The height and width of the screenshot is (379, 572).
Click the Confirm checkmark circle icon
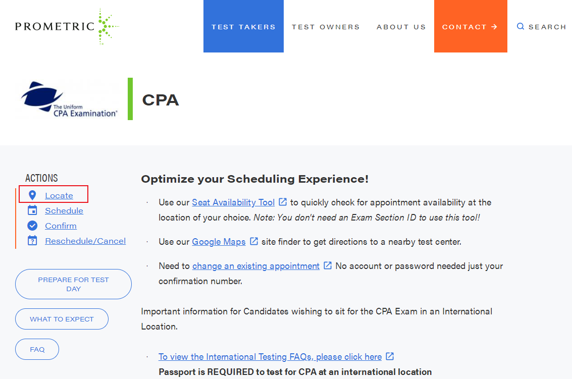[x=32, y=226]
